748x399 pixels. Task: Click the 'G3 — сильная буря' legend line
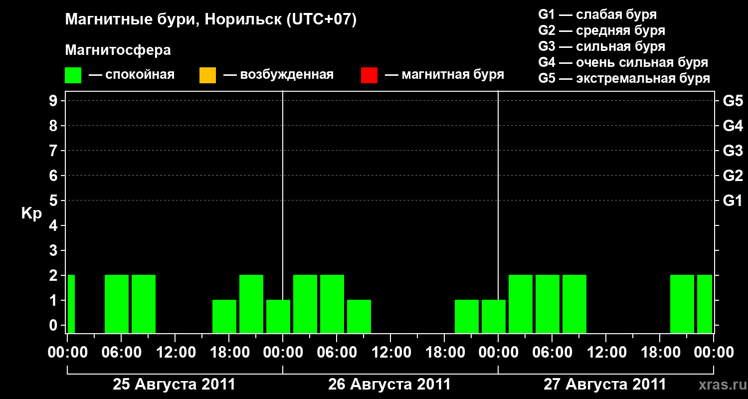point(601,46)
